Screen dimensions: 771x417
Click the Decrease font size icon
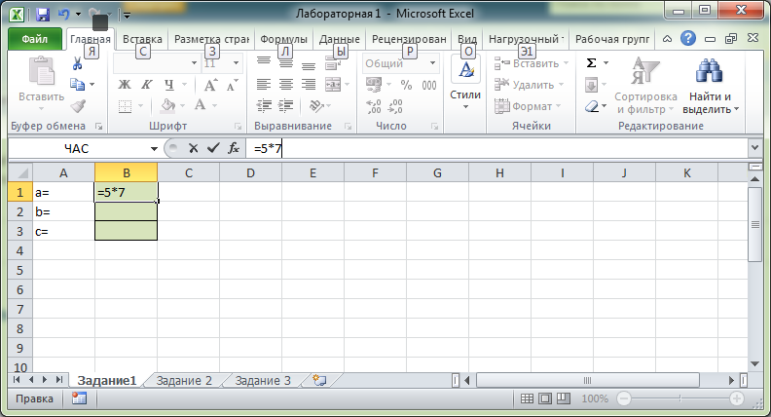[x=232, y=85]
